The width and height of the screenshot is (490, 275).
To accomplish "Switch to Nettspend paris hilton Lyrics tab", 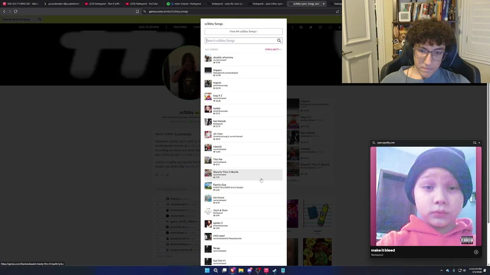I will pos(266,4).
